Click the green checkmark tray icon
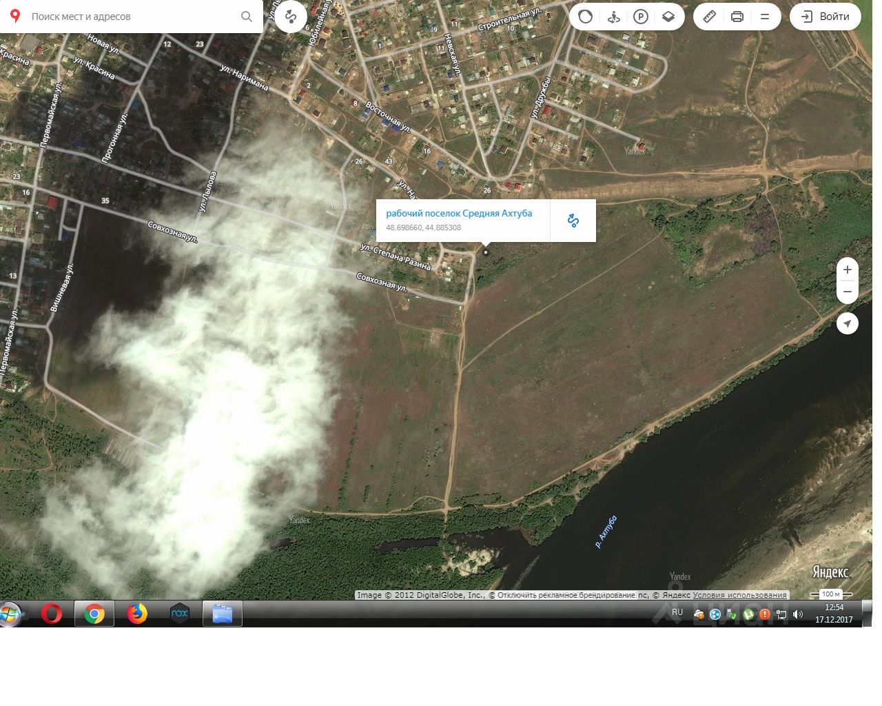The image size is (882, 706). coord(732,614)
